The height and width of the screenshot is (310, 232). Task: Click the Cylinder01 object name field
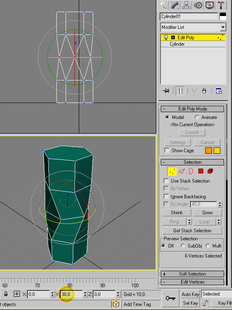[x=189, y=16]
